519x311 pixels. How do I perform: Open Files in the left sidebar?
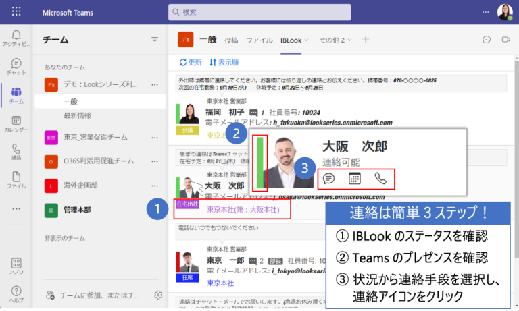click(x=16, y=179)
